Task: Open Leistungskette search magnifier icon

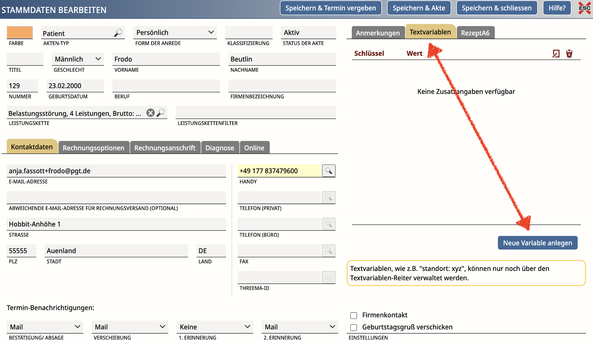Action: (x=161, y=113)
